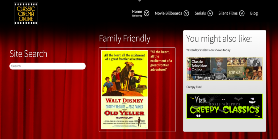Select the "Family Friendly" heading
The height and width of the screenshot is (139, 278).
click(125, 39)
